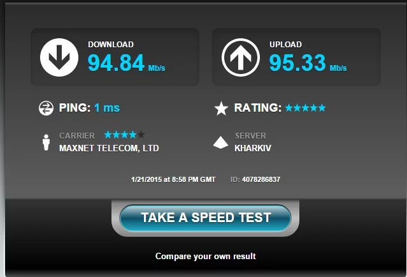Click the 1 ms ping value

[x=107, y=108]
